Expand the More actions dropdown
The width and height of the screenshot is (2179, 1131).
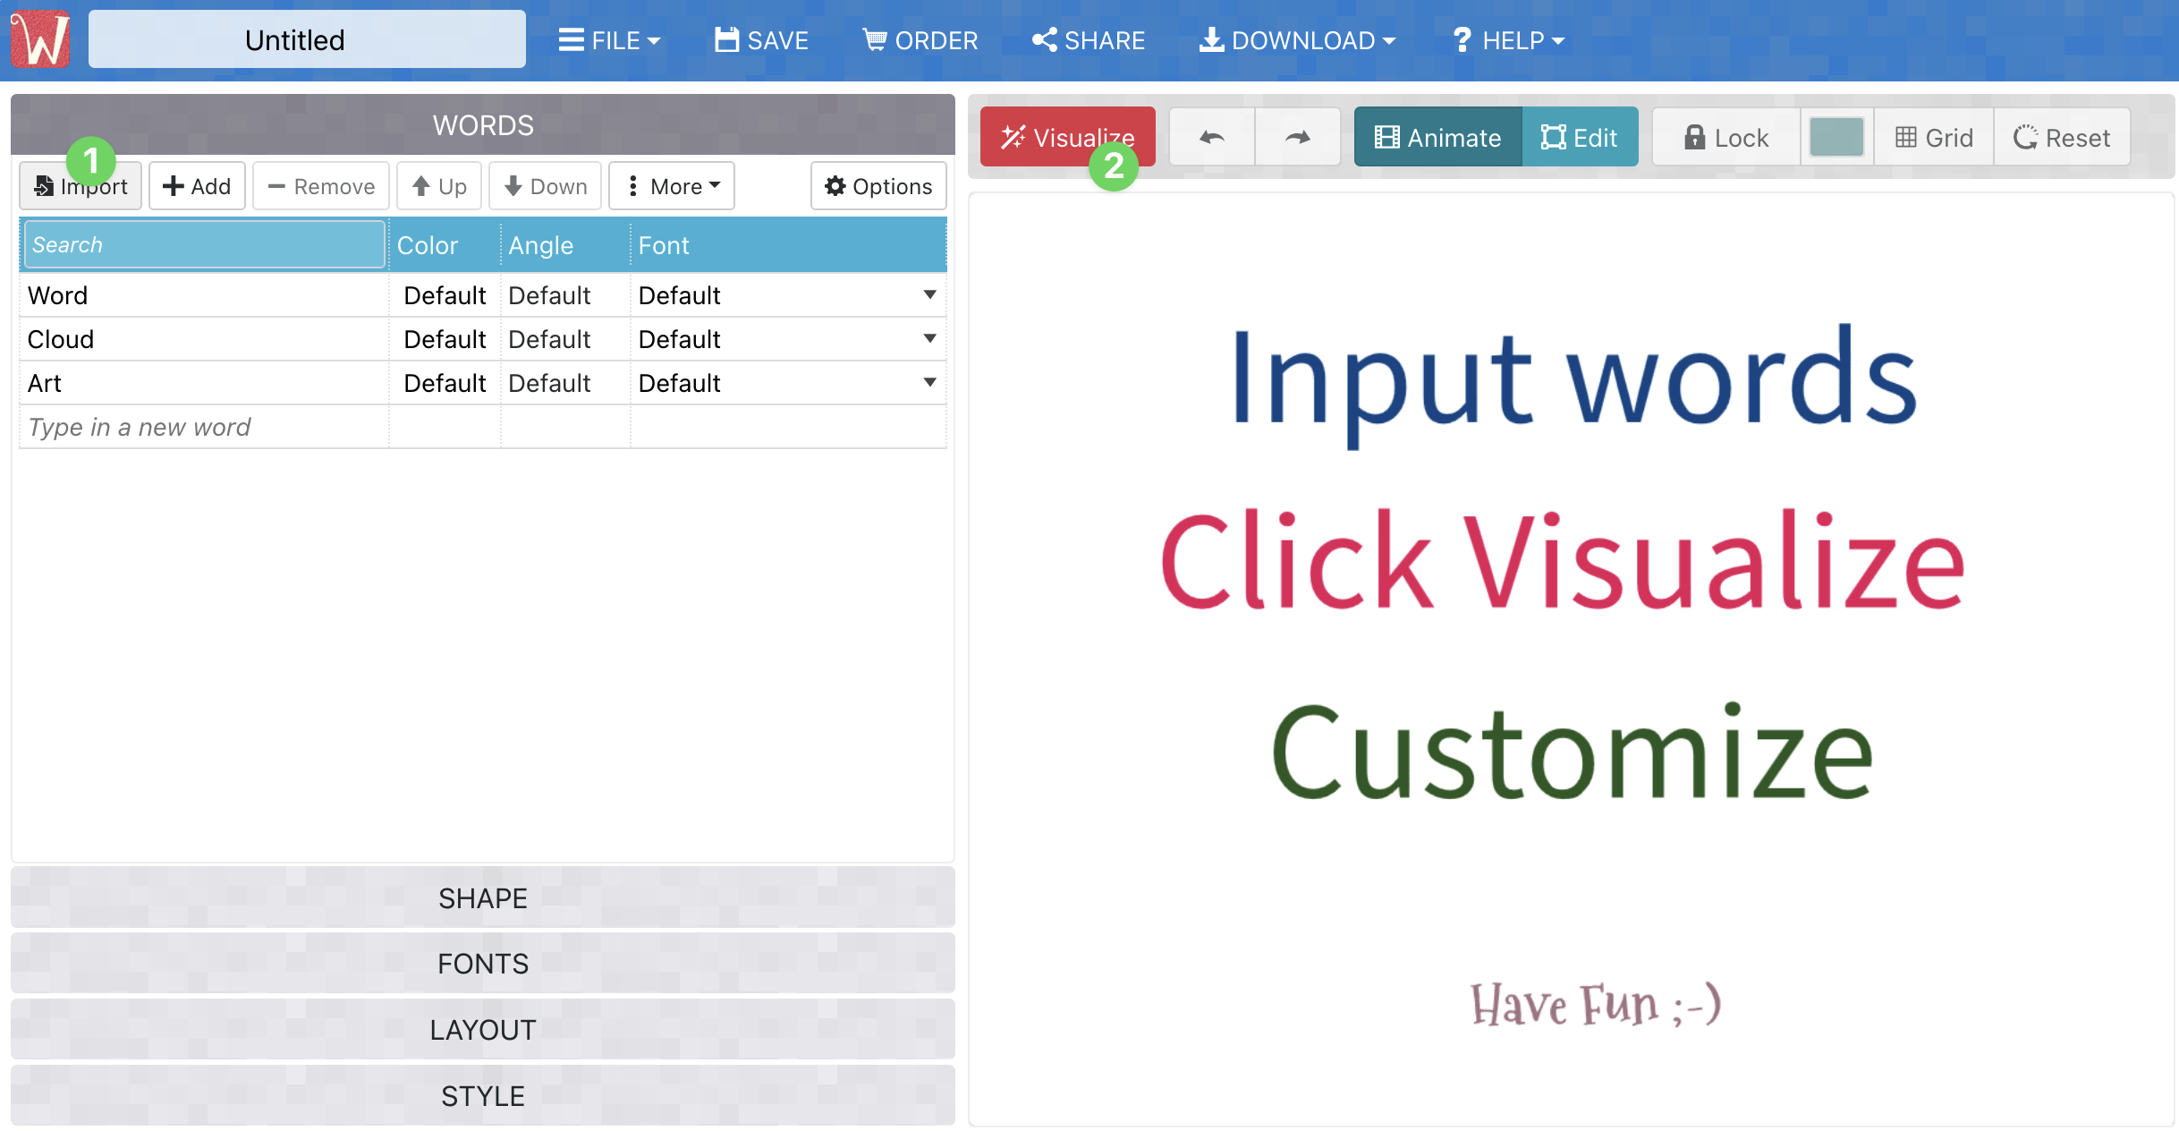(672, 186)
